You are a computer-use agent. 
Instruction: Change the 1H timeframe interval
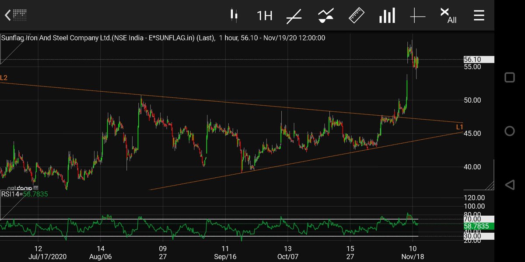[264, 16]
